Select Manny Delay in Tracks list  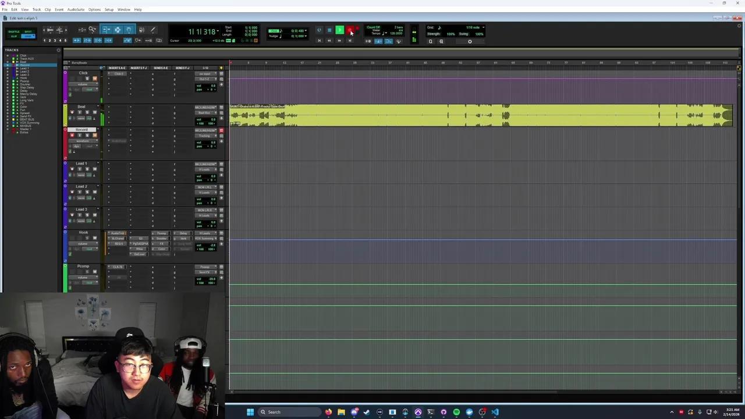click(29, 94)
